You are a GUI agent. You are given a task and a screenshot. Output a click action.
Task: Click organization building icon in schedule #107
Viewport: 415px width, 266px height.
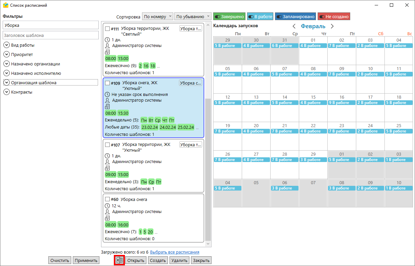click(107, 168)
